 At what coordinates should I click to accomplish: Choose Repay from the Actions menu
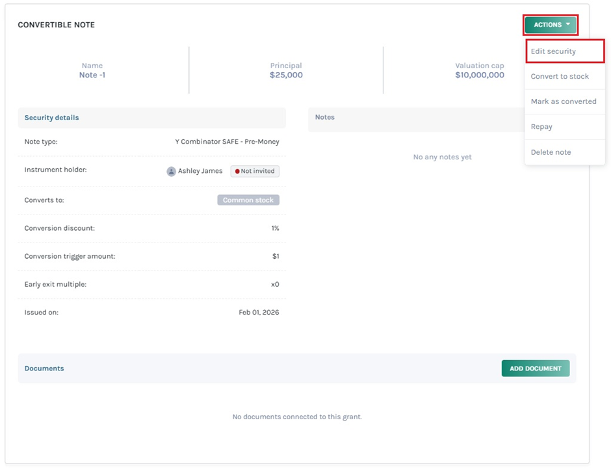541,127
